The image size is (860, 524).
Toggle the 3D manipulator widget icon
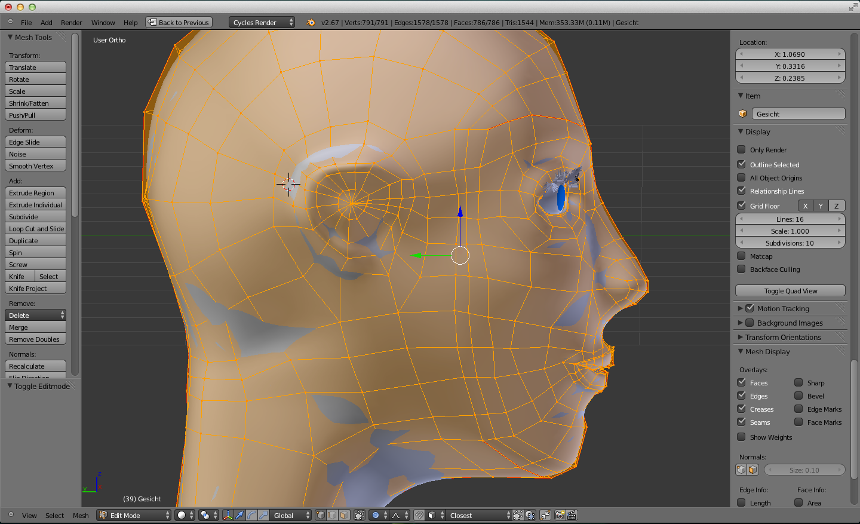point(228,515)
